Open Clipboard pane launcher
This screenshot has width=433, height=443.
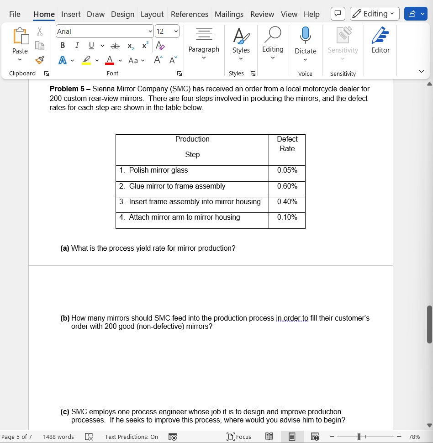pyautogui.click(x=46, y=74)
